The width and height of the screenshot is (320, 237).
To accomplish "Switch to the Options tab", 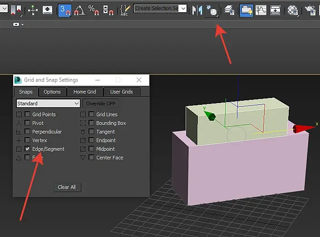I will [x=52, y=92].
